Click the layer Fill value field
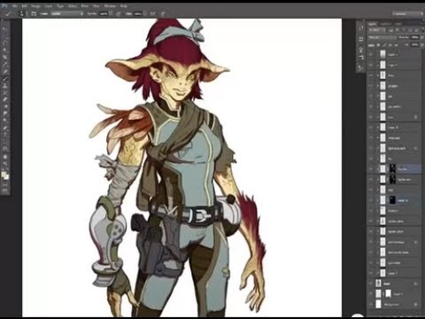This screenshot has width=425, height=319. point(414,45)
